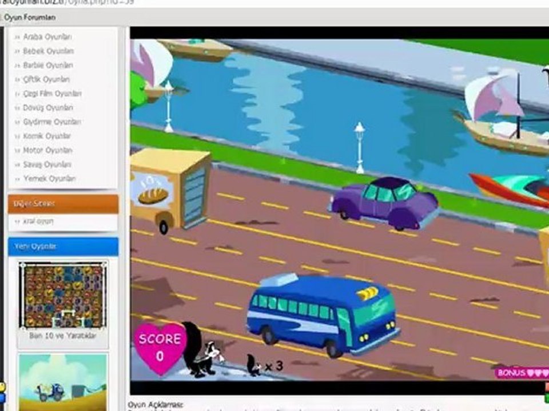Open the Motor Oyunları category
549x411 pixels.
[x=47, y=150]
